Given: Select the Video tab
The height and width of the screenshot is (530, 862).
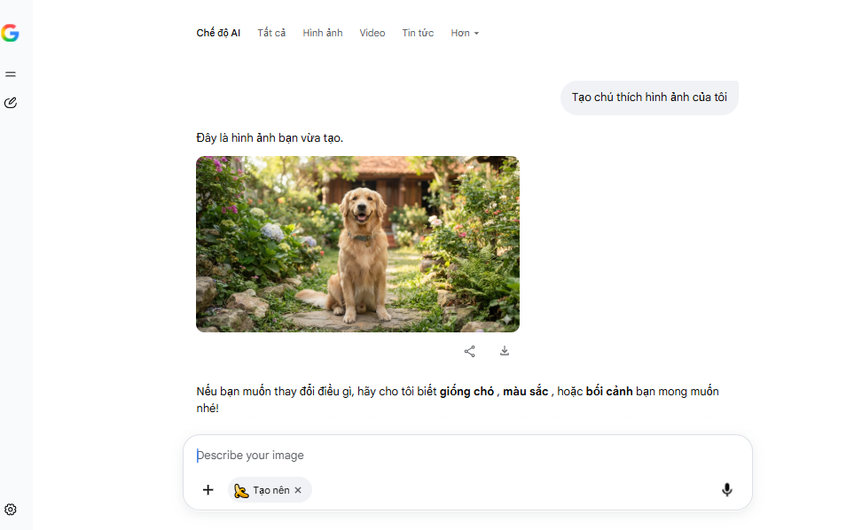Looking at the screenshot, I should (x=372, y=33).
